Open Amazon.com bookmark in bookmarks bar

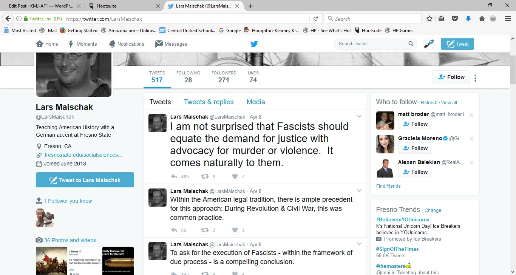128,31
